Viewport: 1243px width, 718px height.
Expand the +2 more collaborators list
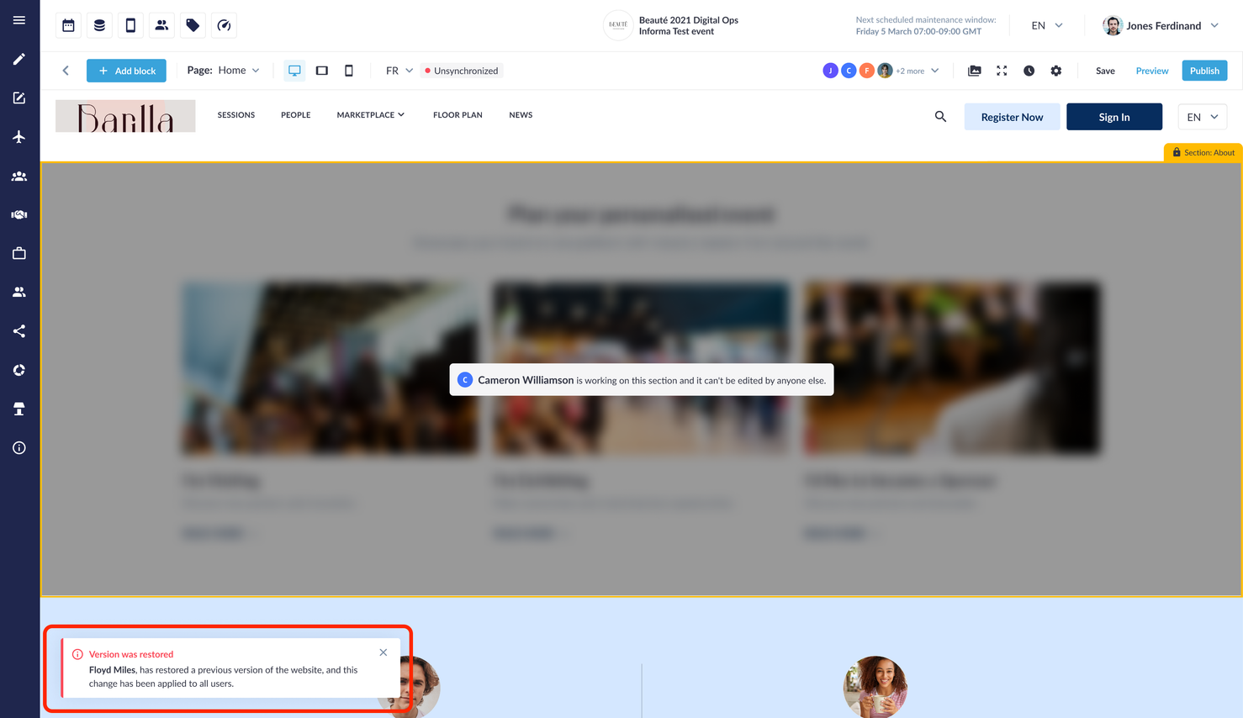pos(918,71)
